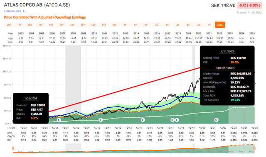Open the External Links link
The width and height of the screenshot is (266, 157).
pyautogui.click(x=12, y=11)
